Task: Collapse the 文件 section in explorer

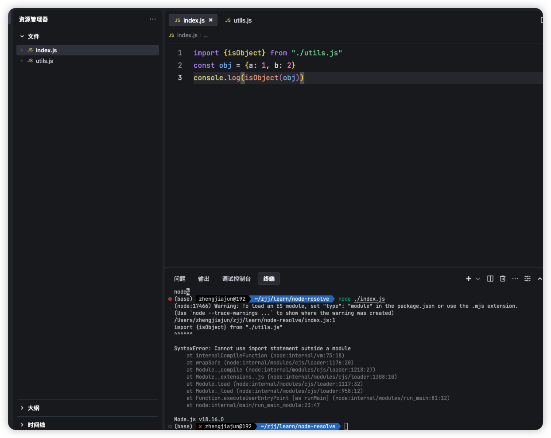Action: point(29,36)
